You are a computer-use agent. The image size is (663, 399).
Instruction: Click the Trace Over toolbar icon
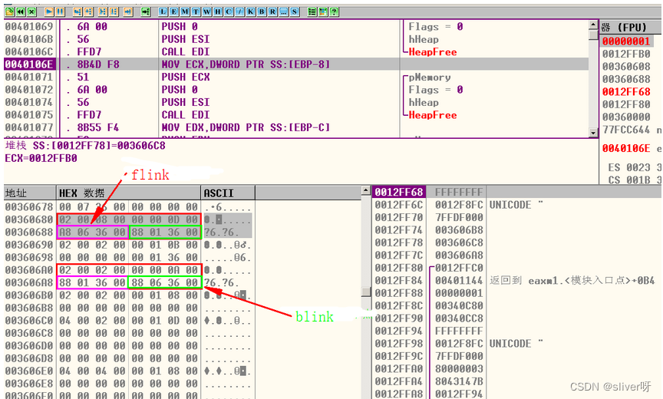[114, 12]
